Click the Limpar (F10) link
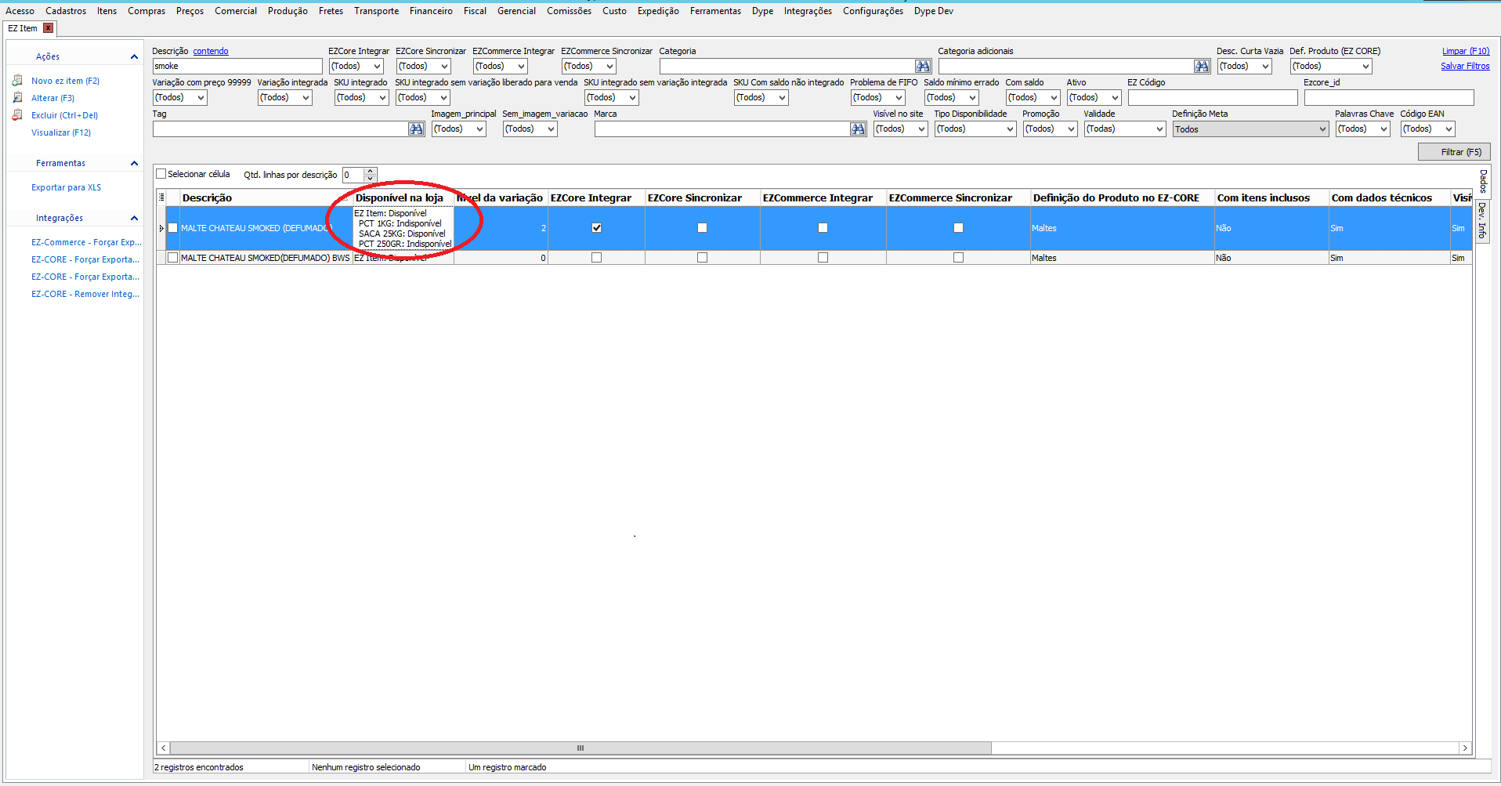Image resolution: width=1501 pixels, height=786 pixels. pos(1466,51)
